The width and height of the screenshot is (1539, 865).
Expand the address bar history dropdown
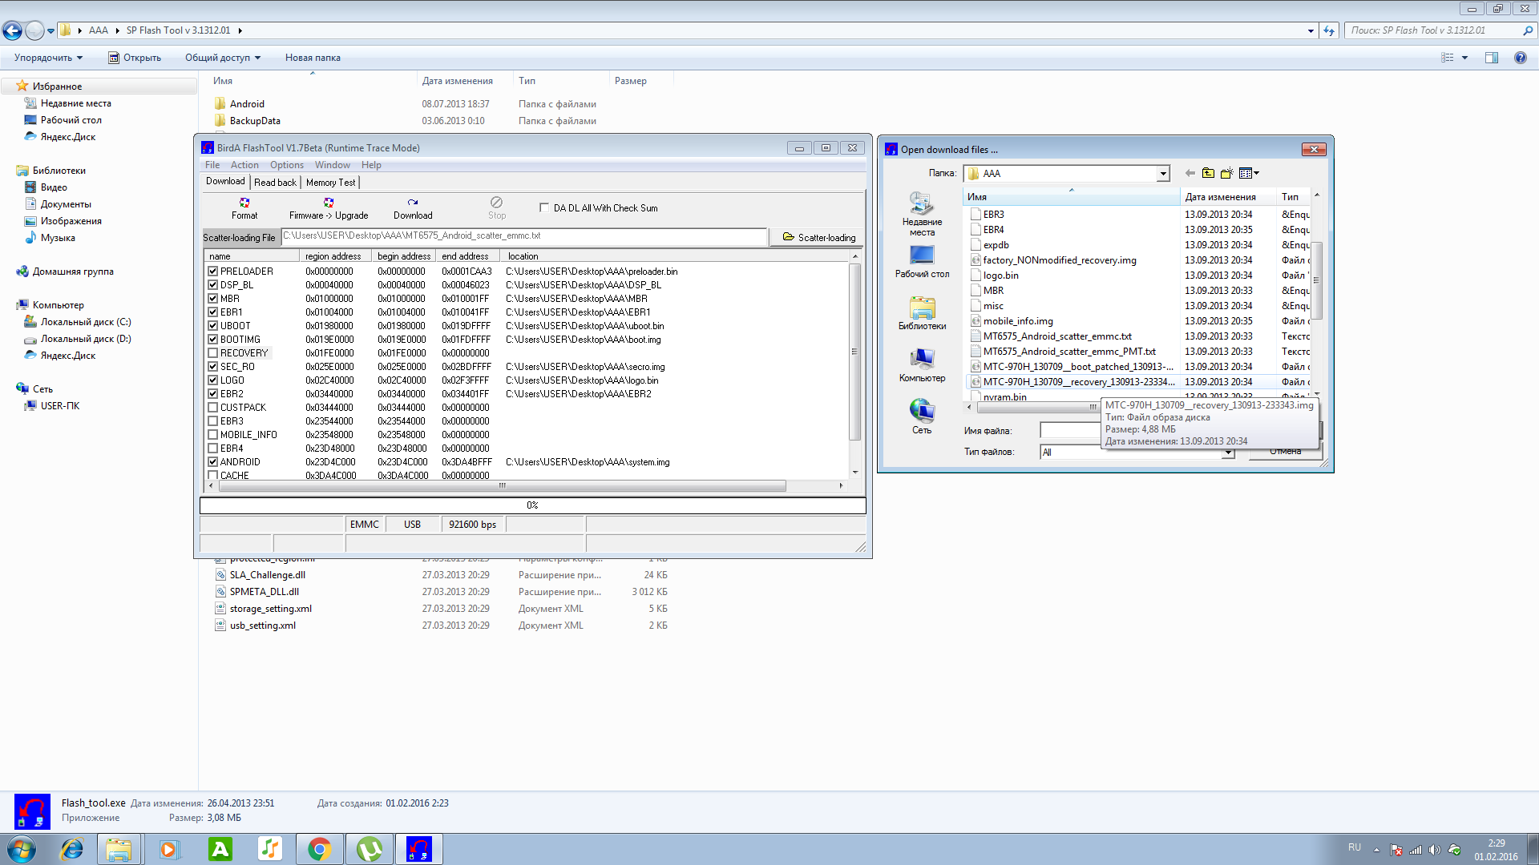coord(1311,30)
